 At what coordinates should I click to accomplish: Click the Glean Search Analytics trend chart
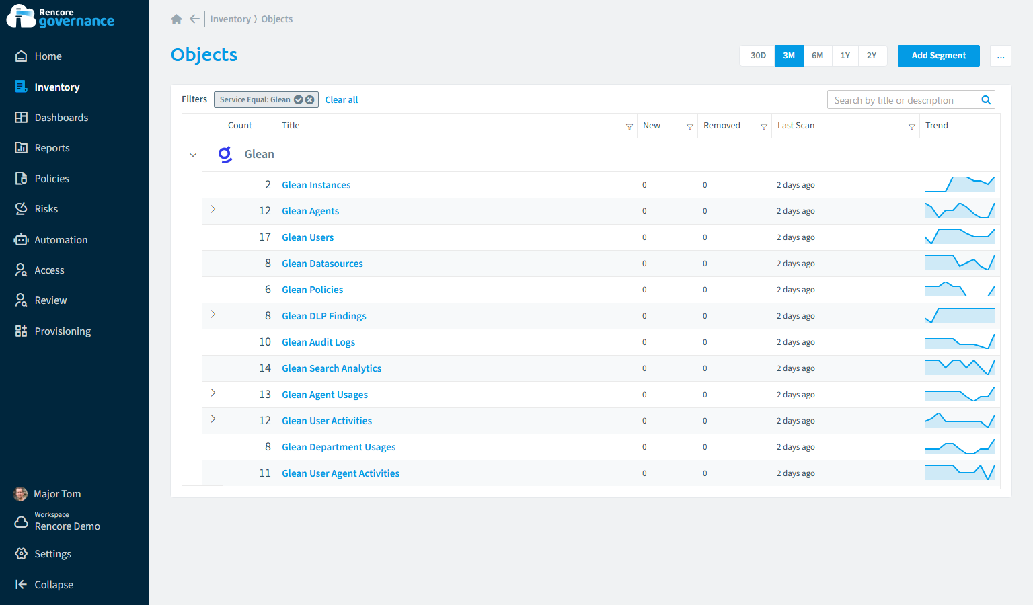click(x=960, y=368)
